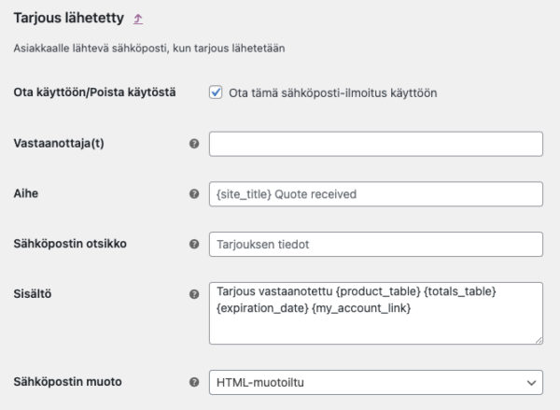
Task: Click the resize grip of the Sisältö textarea
Action: tap(539, 340)
